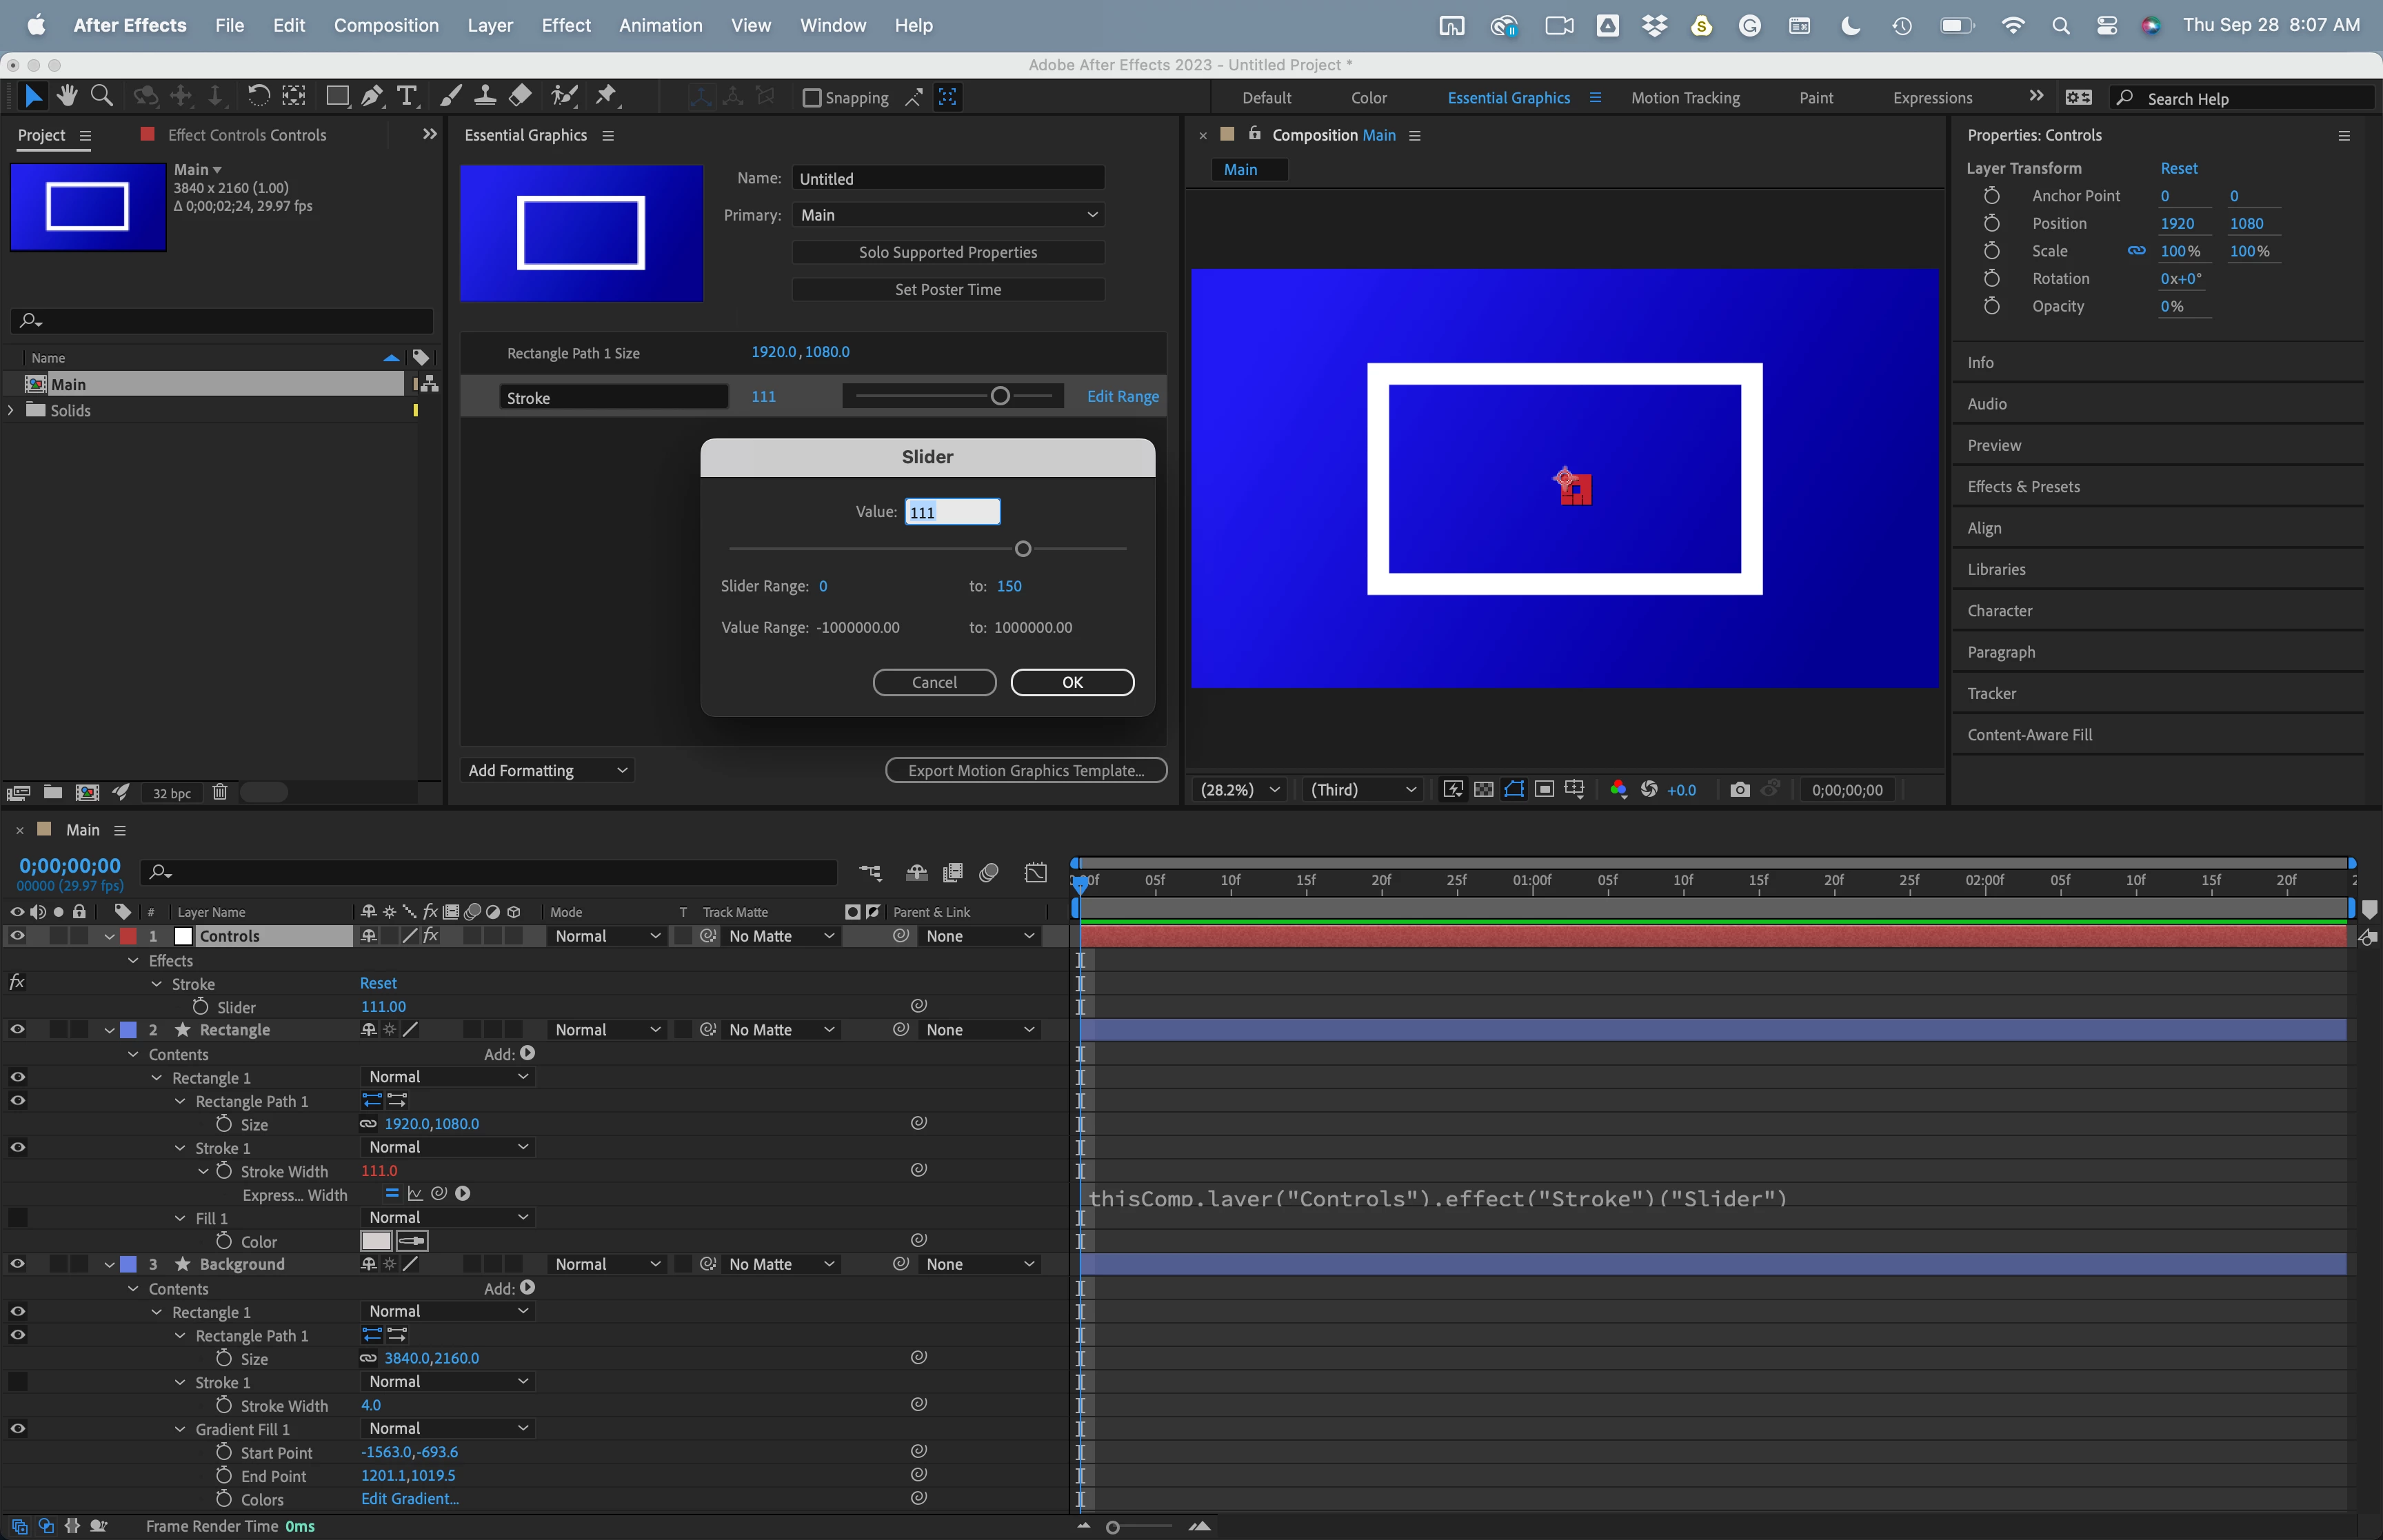
Task: Select the Eraser tool
Action: click(520, 96)
